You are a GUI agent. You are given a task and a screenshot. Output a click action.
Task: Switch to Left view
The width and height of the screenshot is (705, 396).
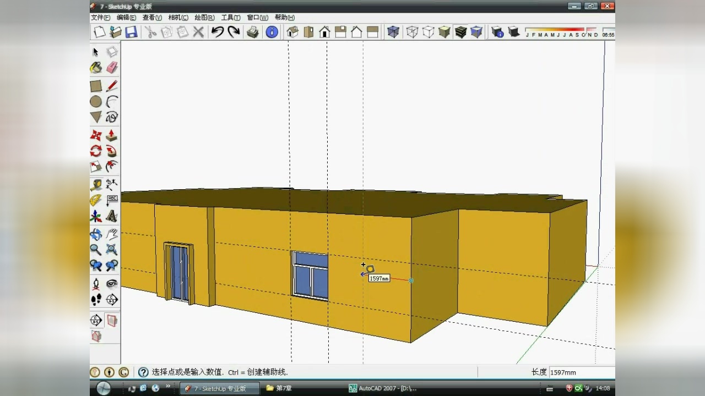(372, 32)
